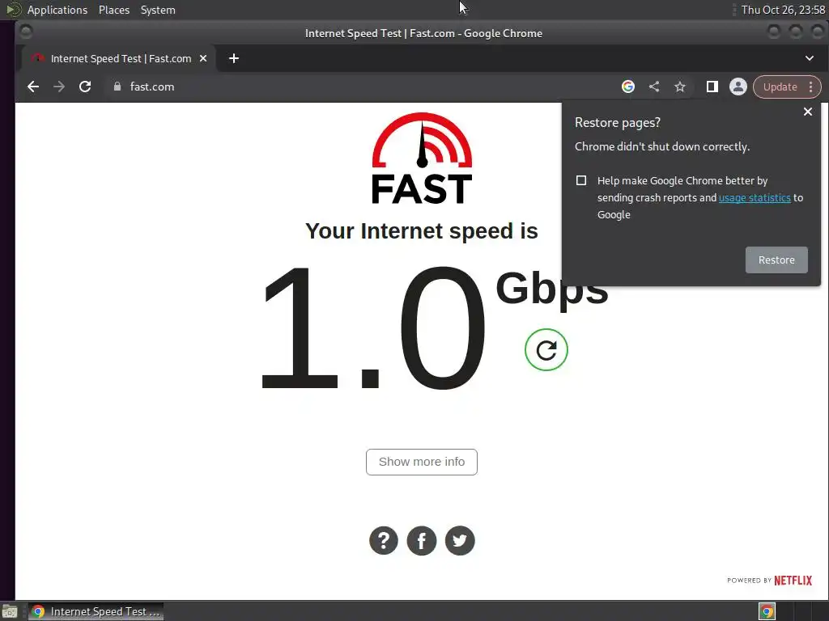Open the Places menu
The height and width of the screenshot is (621, 829).
click(x=113, y=10)
